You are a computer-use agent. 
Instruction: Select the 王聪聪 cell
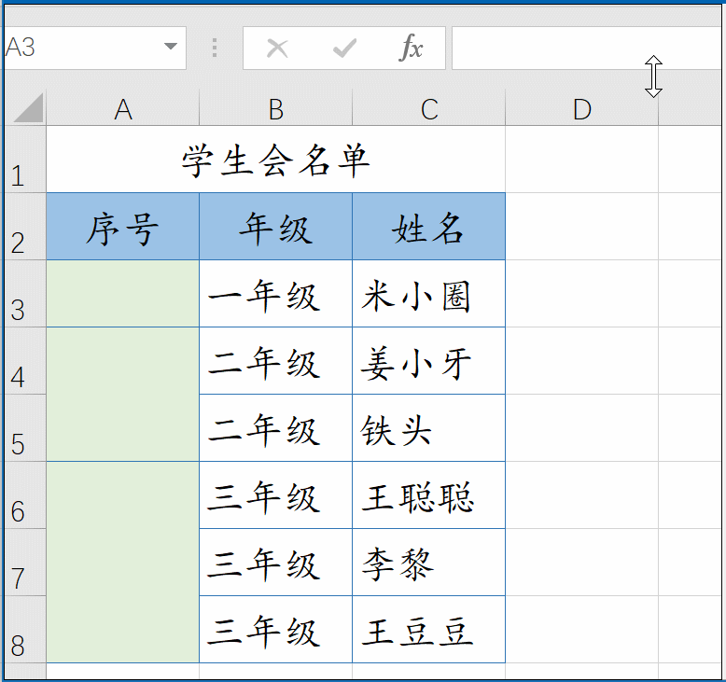click(428, 495)
